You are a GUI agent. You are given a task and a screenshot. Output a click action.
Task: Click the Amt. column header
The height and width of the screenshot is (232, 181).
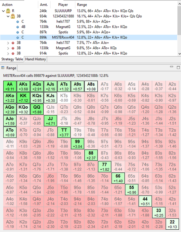coord(44,5)
